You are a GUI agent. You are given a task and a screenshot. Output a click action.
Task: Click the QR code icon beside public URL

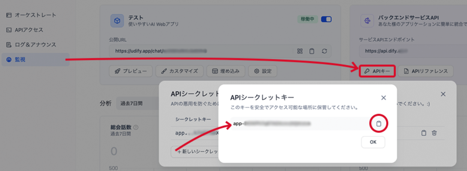click(300, 51)
